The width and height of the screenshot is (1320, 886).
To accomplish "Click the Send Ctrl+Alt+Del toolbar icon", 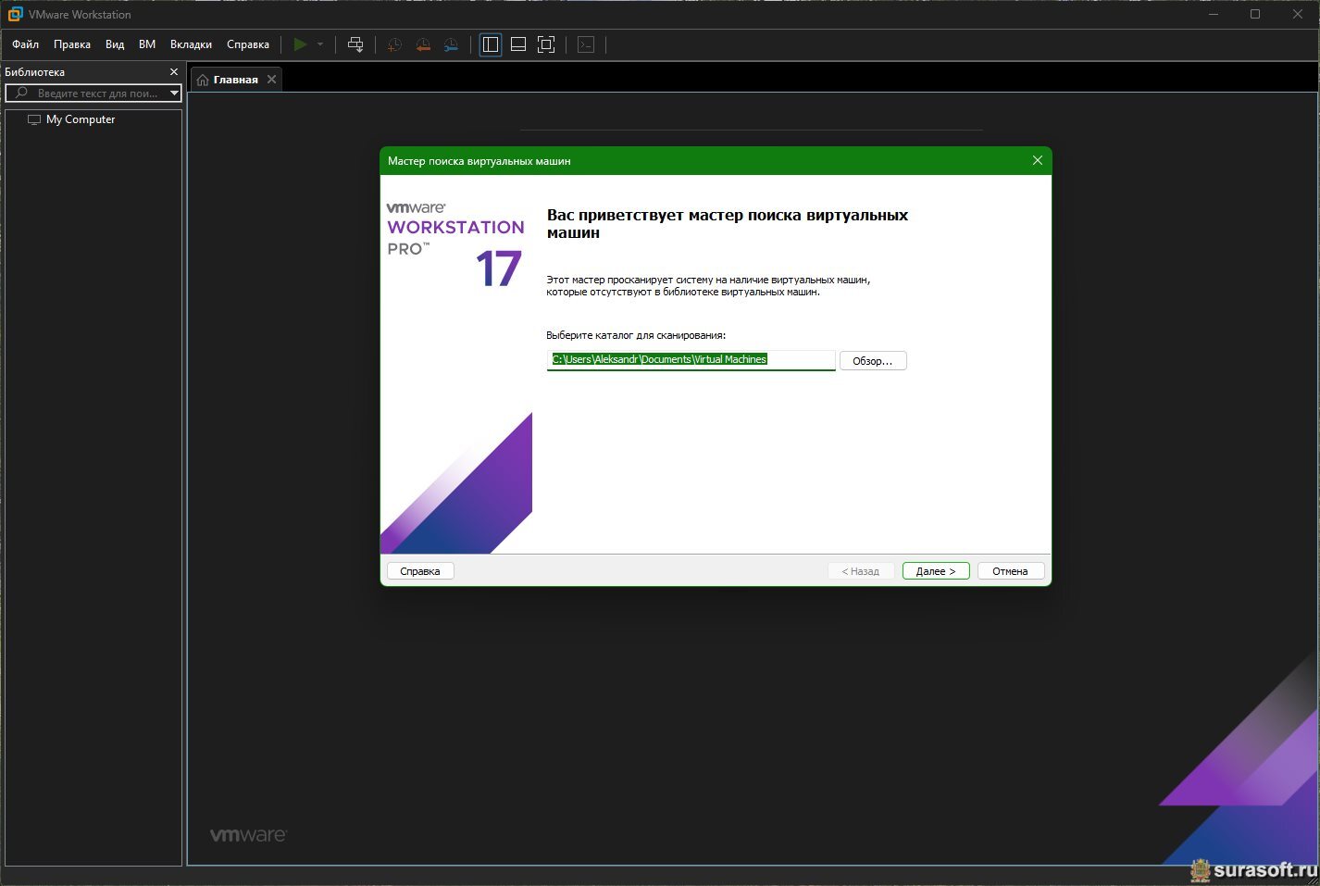I will coord(355,44).
